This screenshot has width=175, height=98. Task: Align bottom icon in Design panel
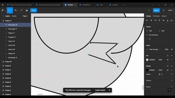pyautogui.click(x=168, y=20)
